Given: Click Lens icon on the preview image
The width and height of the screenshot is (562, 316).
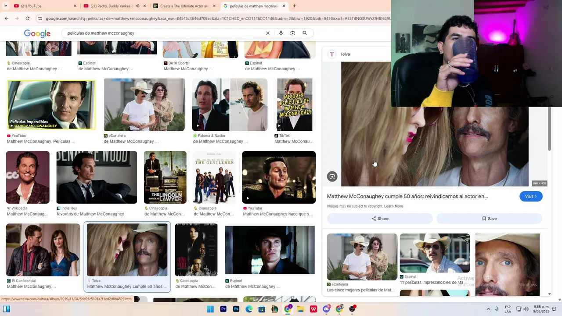Looking at the screenshot, I should tap(332, 176).
